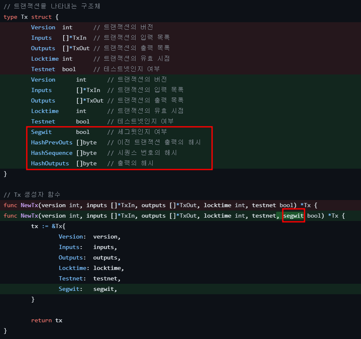This screenshot has width=361, height=339.
Task: Click the 'HashOutputs' field name
Action: pyautogui.click(x=50, y=164)
